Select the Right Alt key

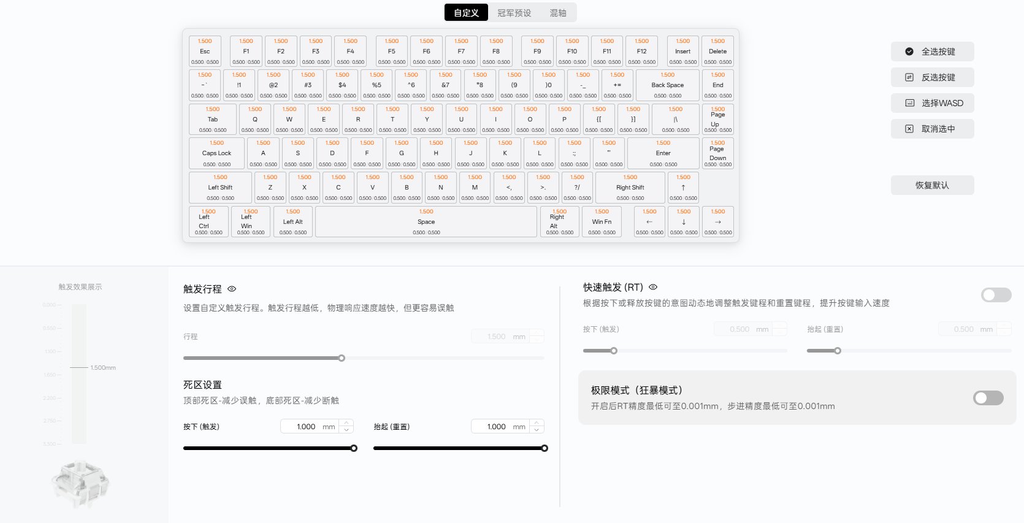(x=559, y=222)
